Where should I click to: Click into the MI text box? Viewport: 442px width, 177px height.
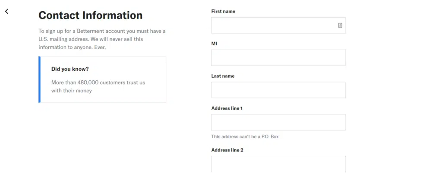(x=278, y=58)
